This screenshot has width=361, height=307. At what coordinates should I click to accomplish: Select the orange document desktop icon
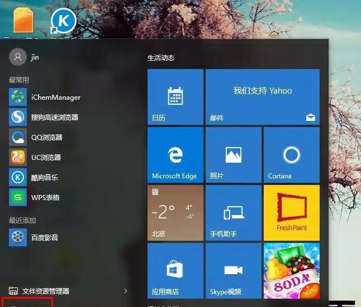23,20
